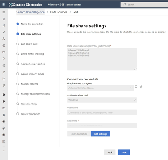This screenshot has width=168, height=160.
Task: Open the Authentication kind dropdown
Action: pyautogui.click(x=102, y=100)
